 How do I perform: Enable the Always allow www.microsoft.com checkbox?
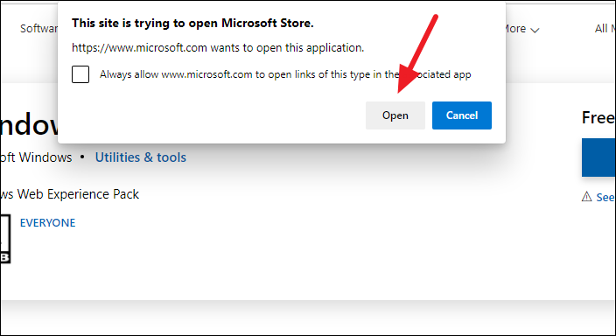tap(80, 74)
